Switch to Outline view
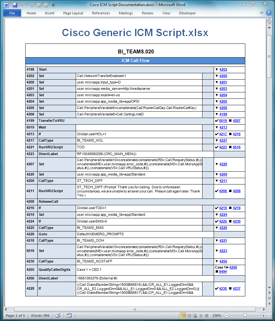 [x=201, y=316]
